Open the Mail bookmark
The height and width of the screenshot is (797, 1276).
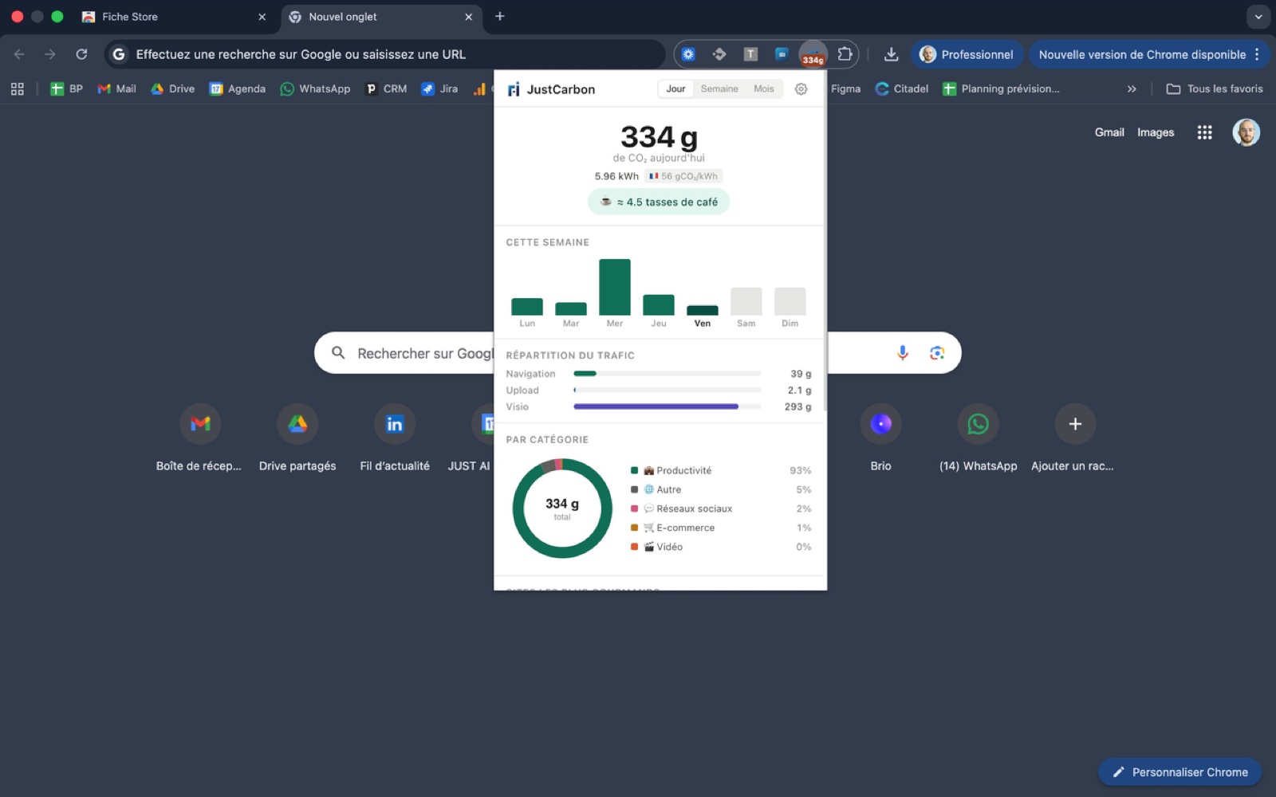[116, 88]
